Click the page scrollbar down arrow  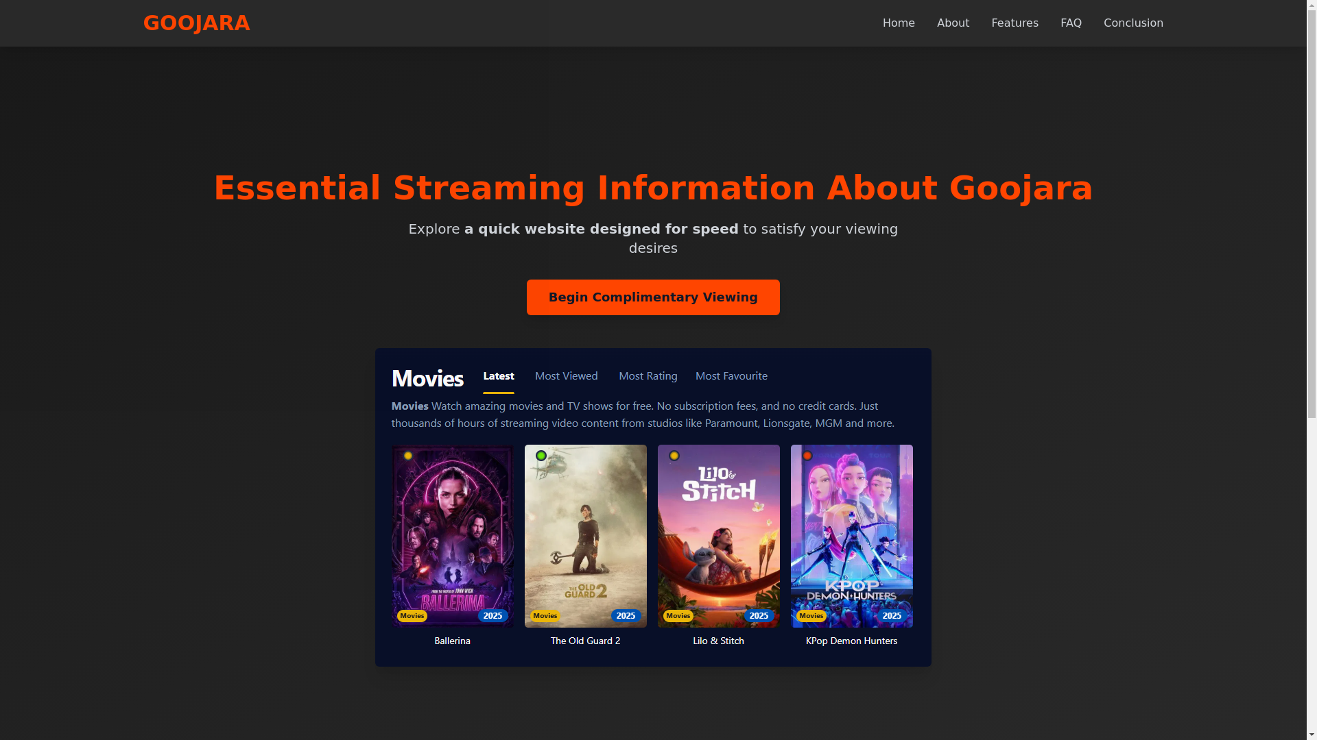(1312, 735)
